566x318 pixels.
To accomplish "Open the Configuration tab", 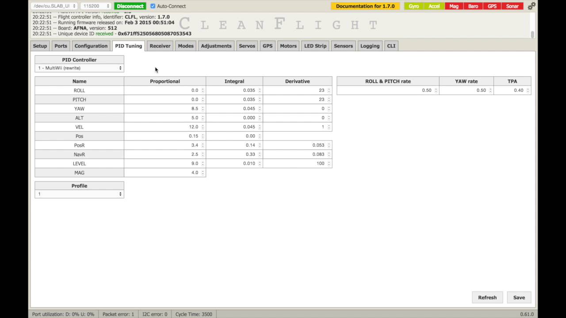I will pos(91,46).
